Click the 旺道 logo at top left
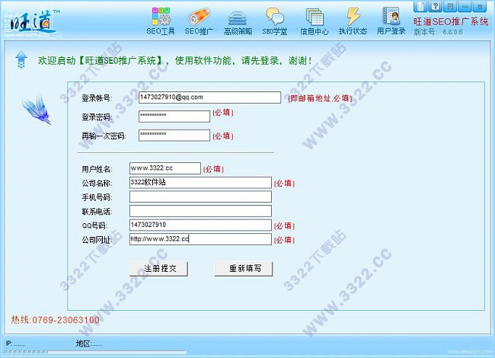The image size is (495, 358). click(30, 23)
